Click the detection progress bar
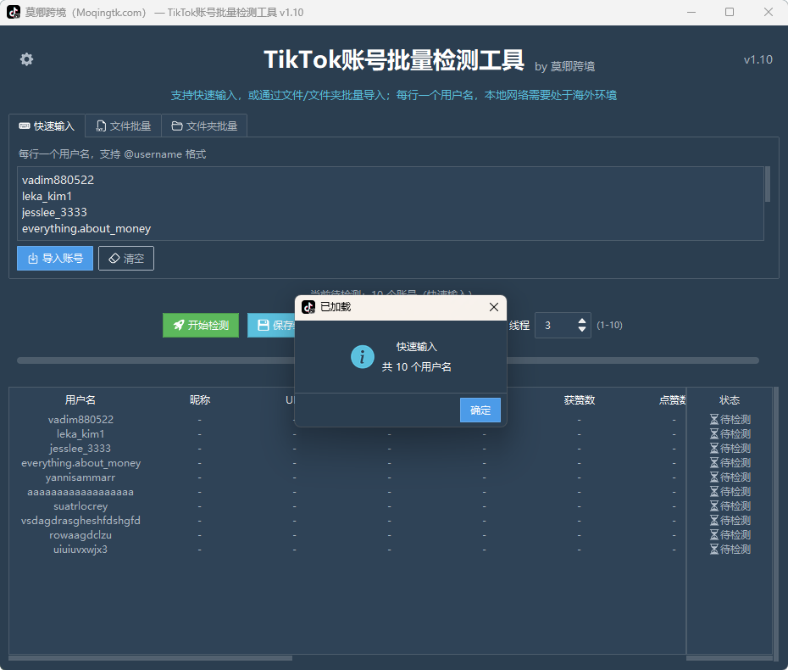 (388, 360)
